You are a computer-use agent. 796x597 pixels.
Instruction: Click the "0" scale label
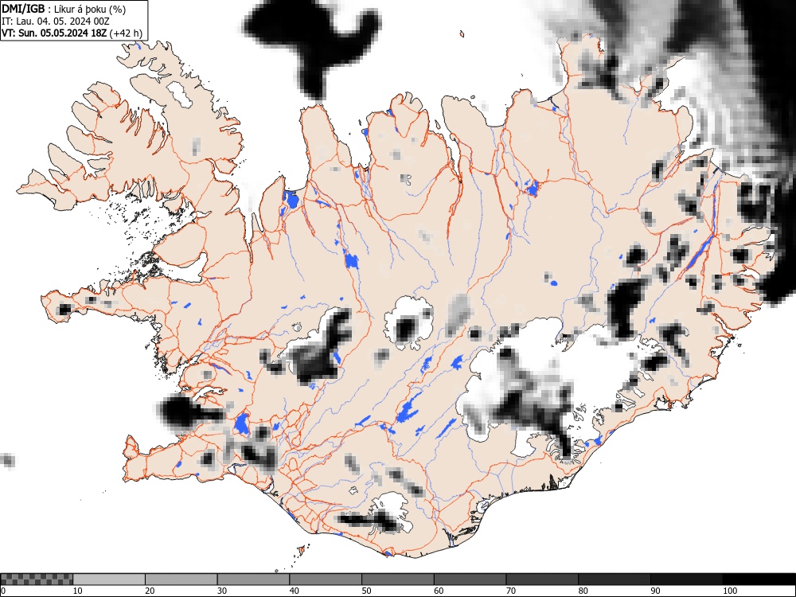(3, 591)
